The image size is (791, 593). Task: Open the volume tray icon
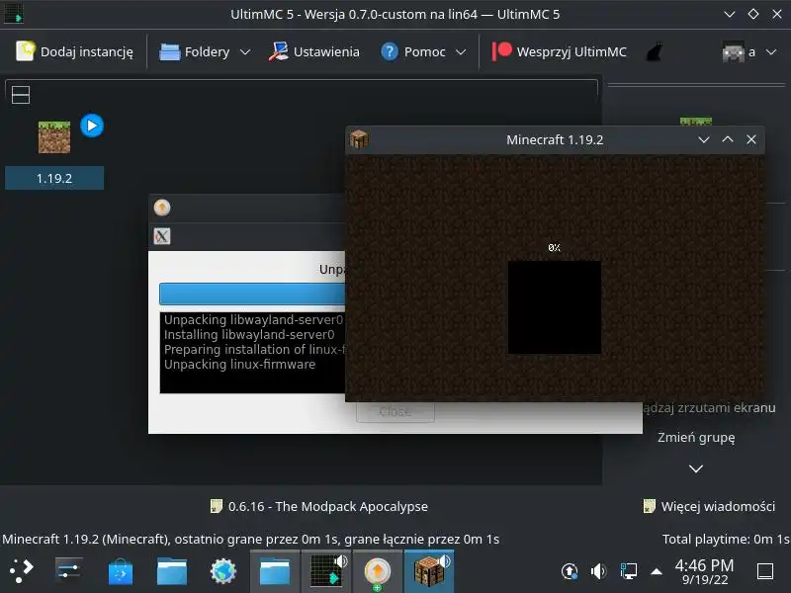point(598,571)
